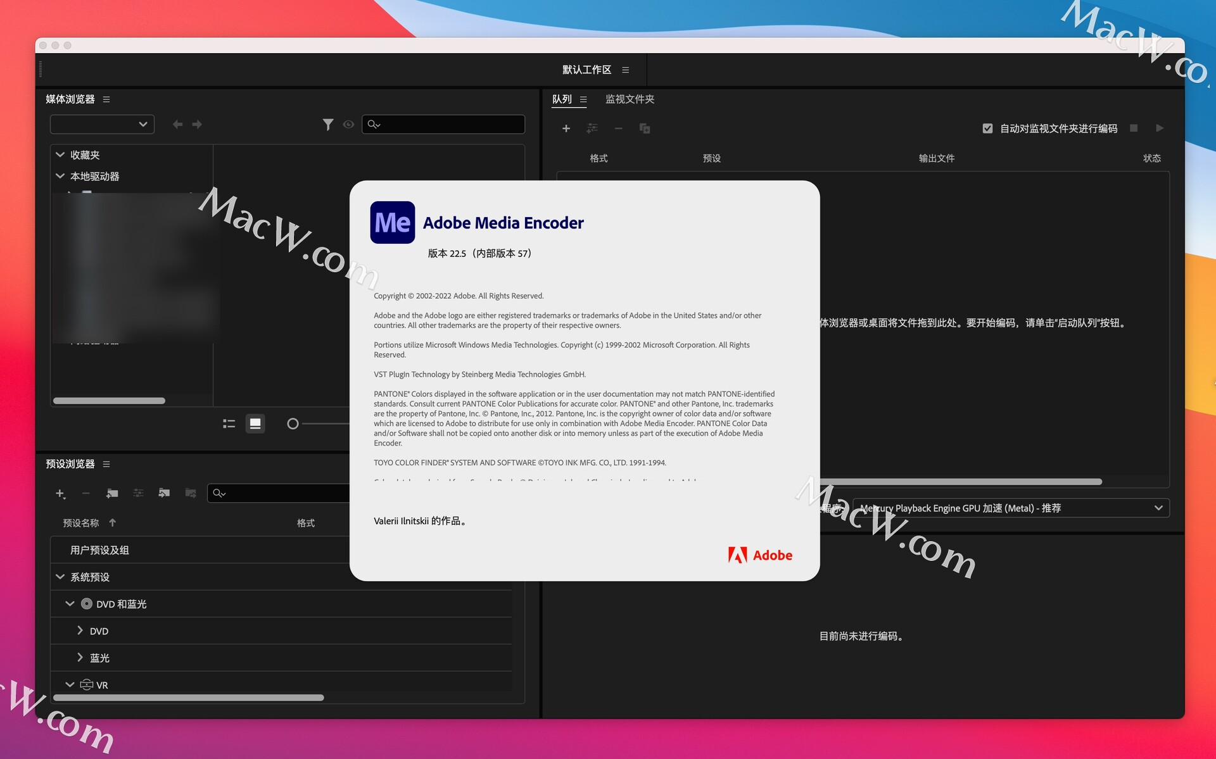Collapse the 收藏夹 tree node
Image resolution: width=1216 pixels, height=759 pixels.
tap(60, 154)
